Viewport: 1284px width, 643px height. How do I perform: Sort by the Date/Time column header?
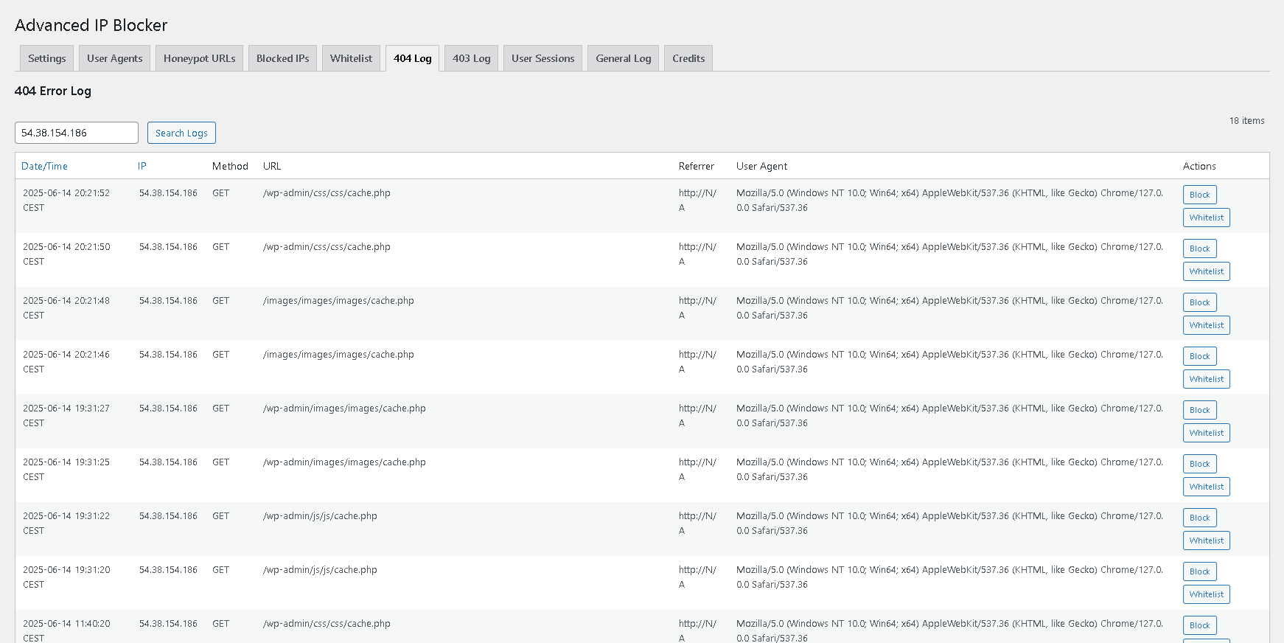click(x=44, y=166)
